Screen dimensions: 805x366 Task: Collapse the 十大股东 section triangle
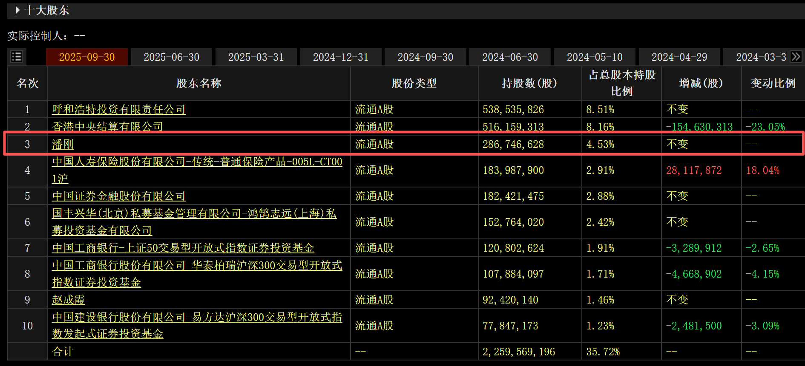[x=17, y=10]
